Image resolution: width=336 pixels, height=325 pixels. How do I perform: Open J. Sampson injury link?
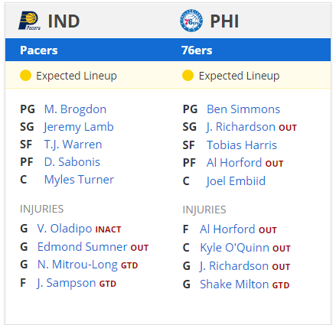67,283
